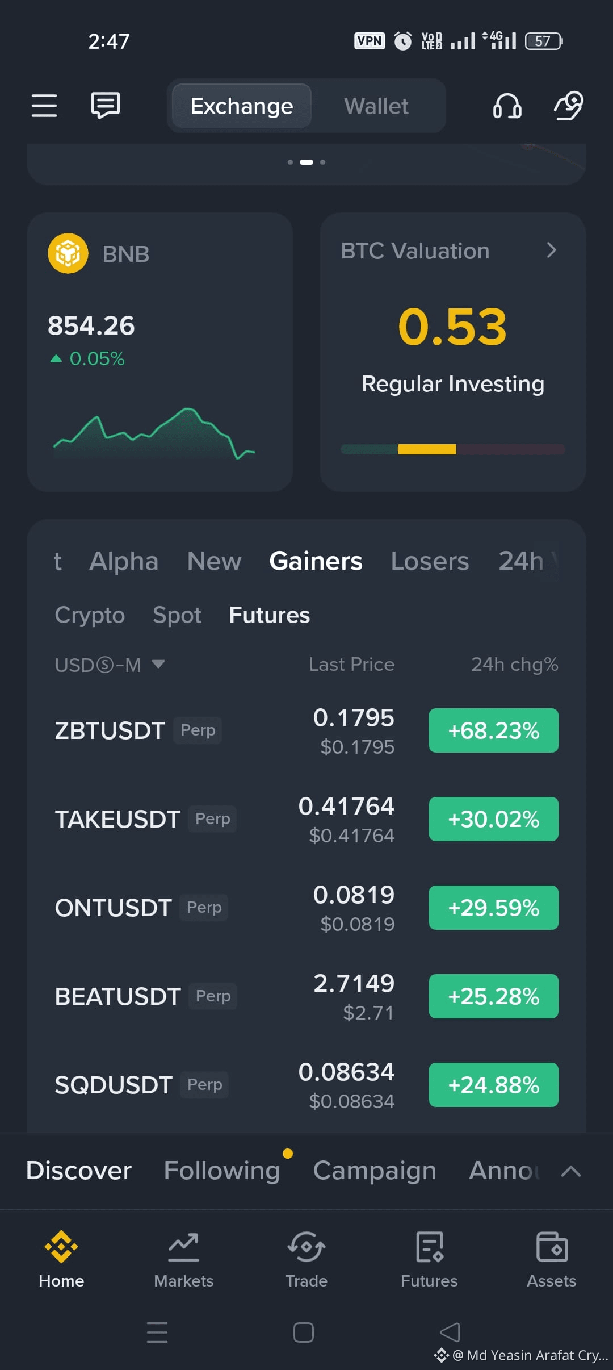
Task: Tap the rocket launch icon
Action: tap(569, 106)
